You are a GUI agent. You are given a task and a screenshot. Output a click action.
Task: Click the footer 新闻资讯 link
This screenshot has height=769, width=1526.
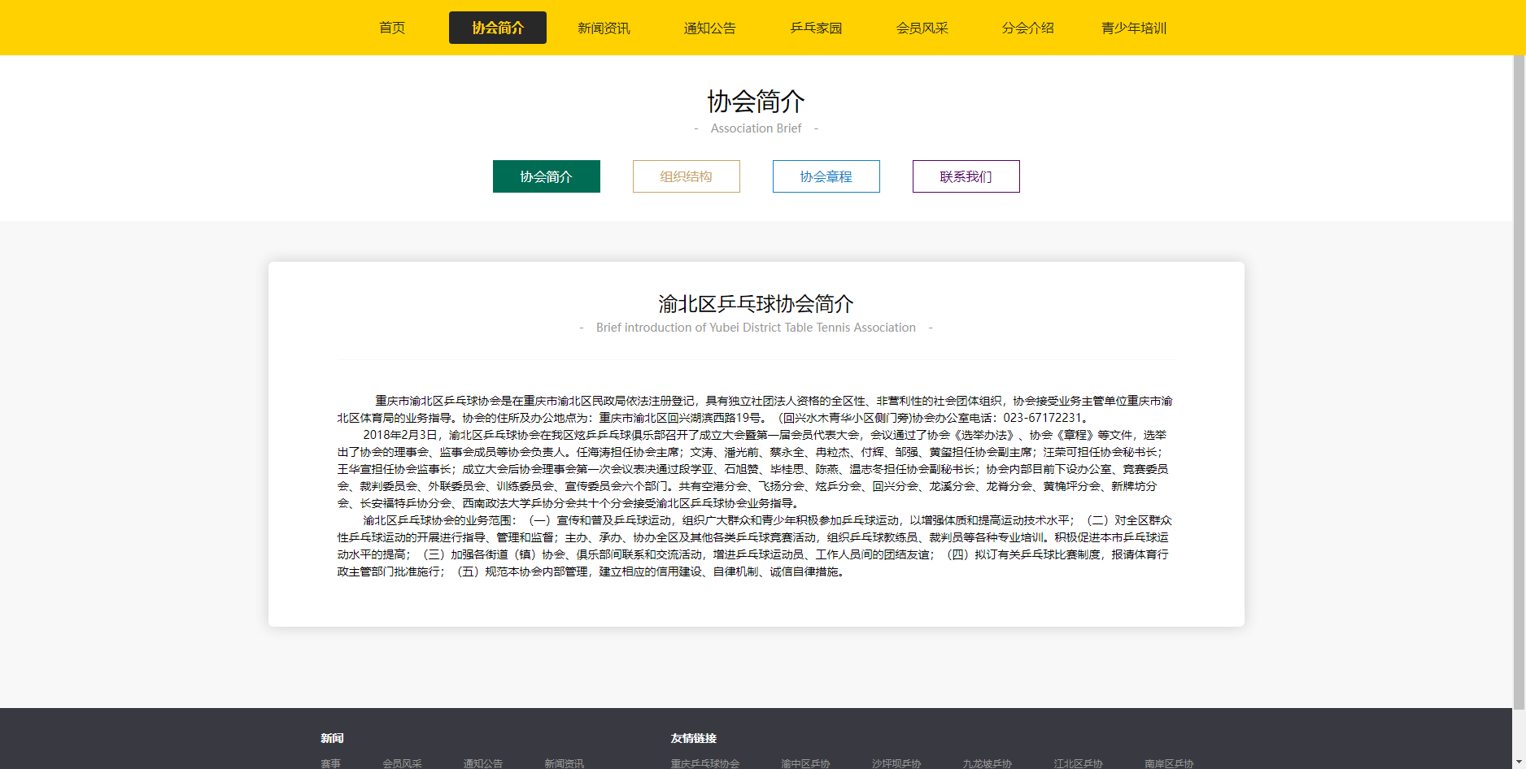[564, 763]
